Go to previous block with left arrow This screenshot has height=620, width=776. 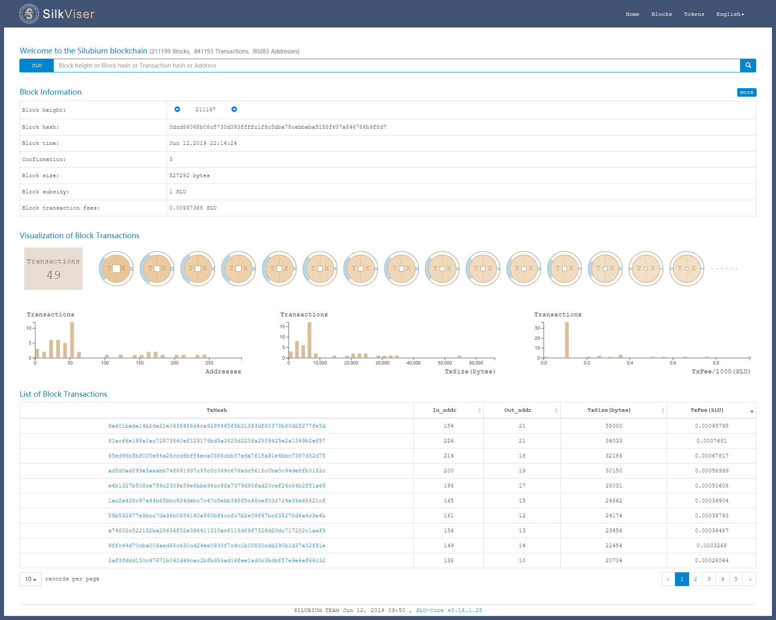pyautogui.click(x=177, y=109)
